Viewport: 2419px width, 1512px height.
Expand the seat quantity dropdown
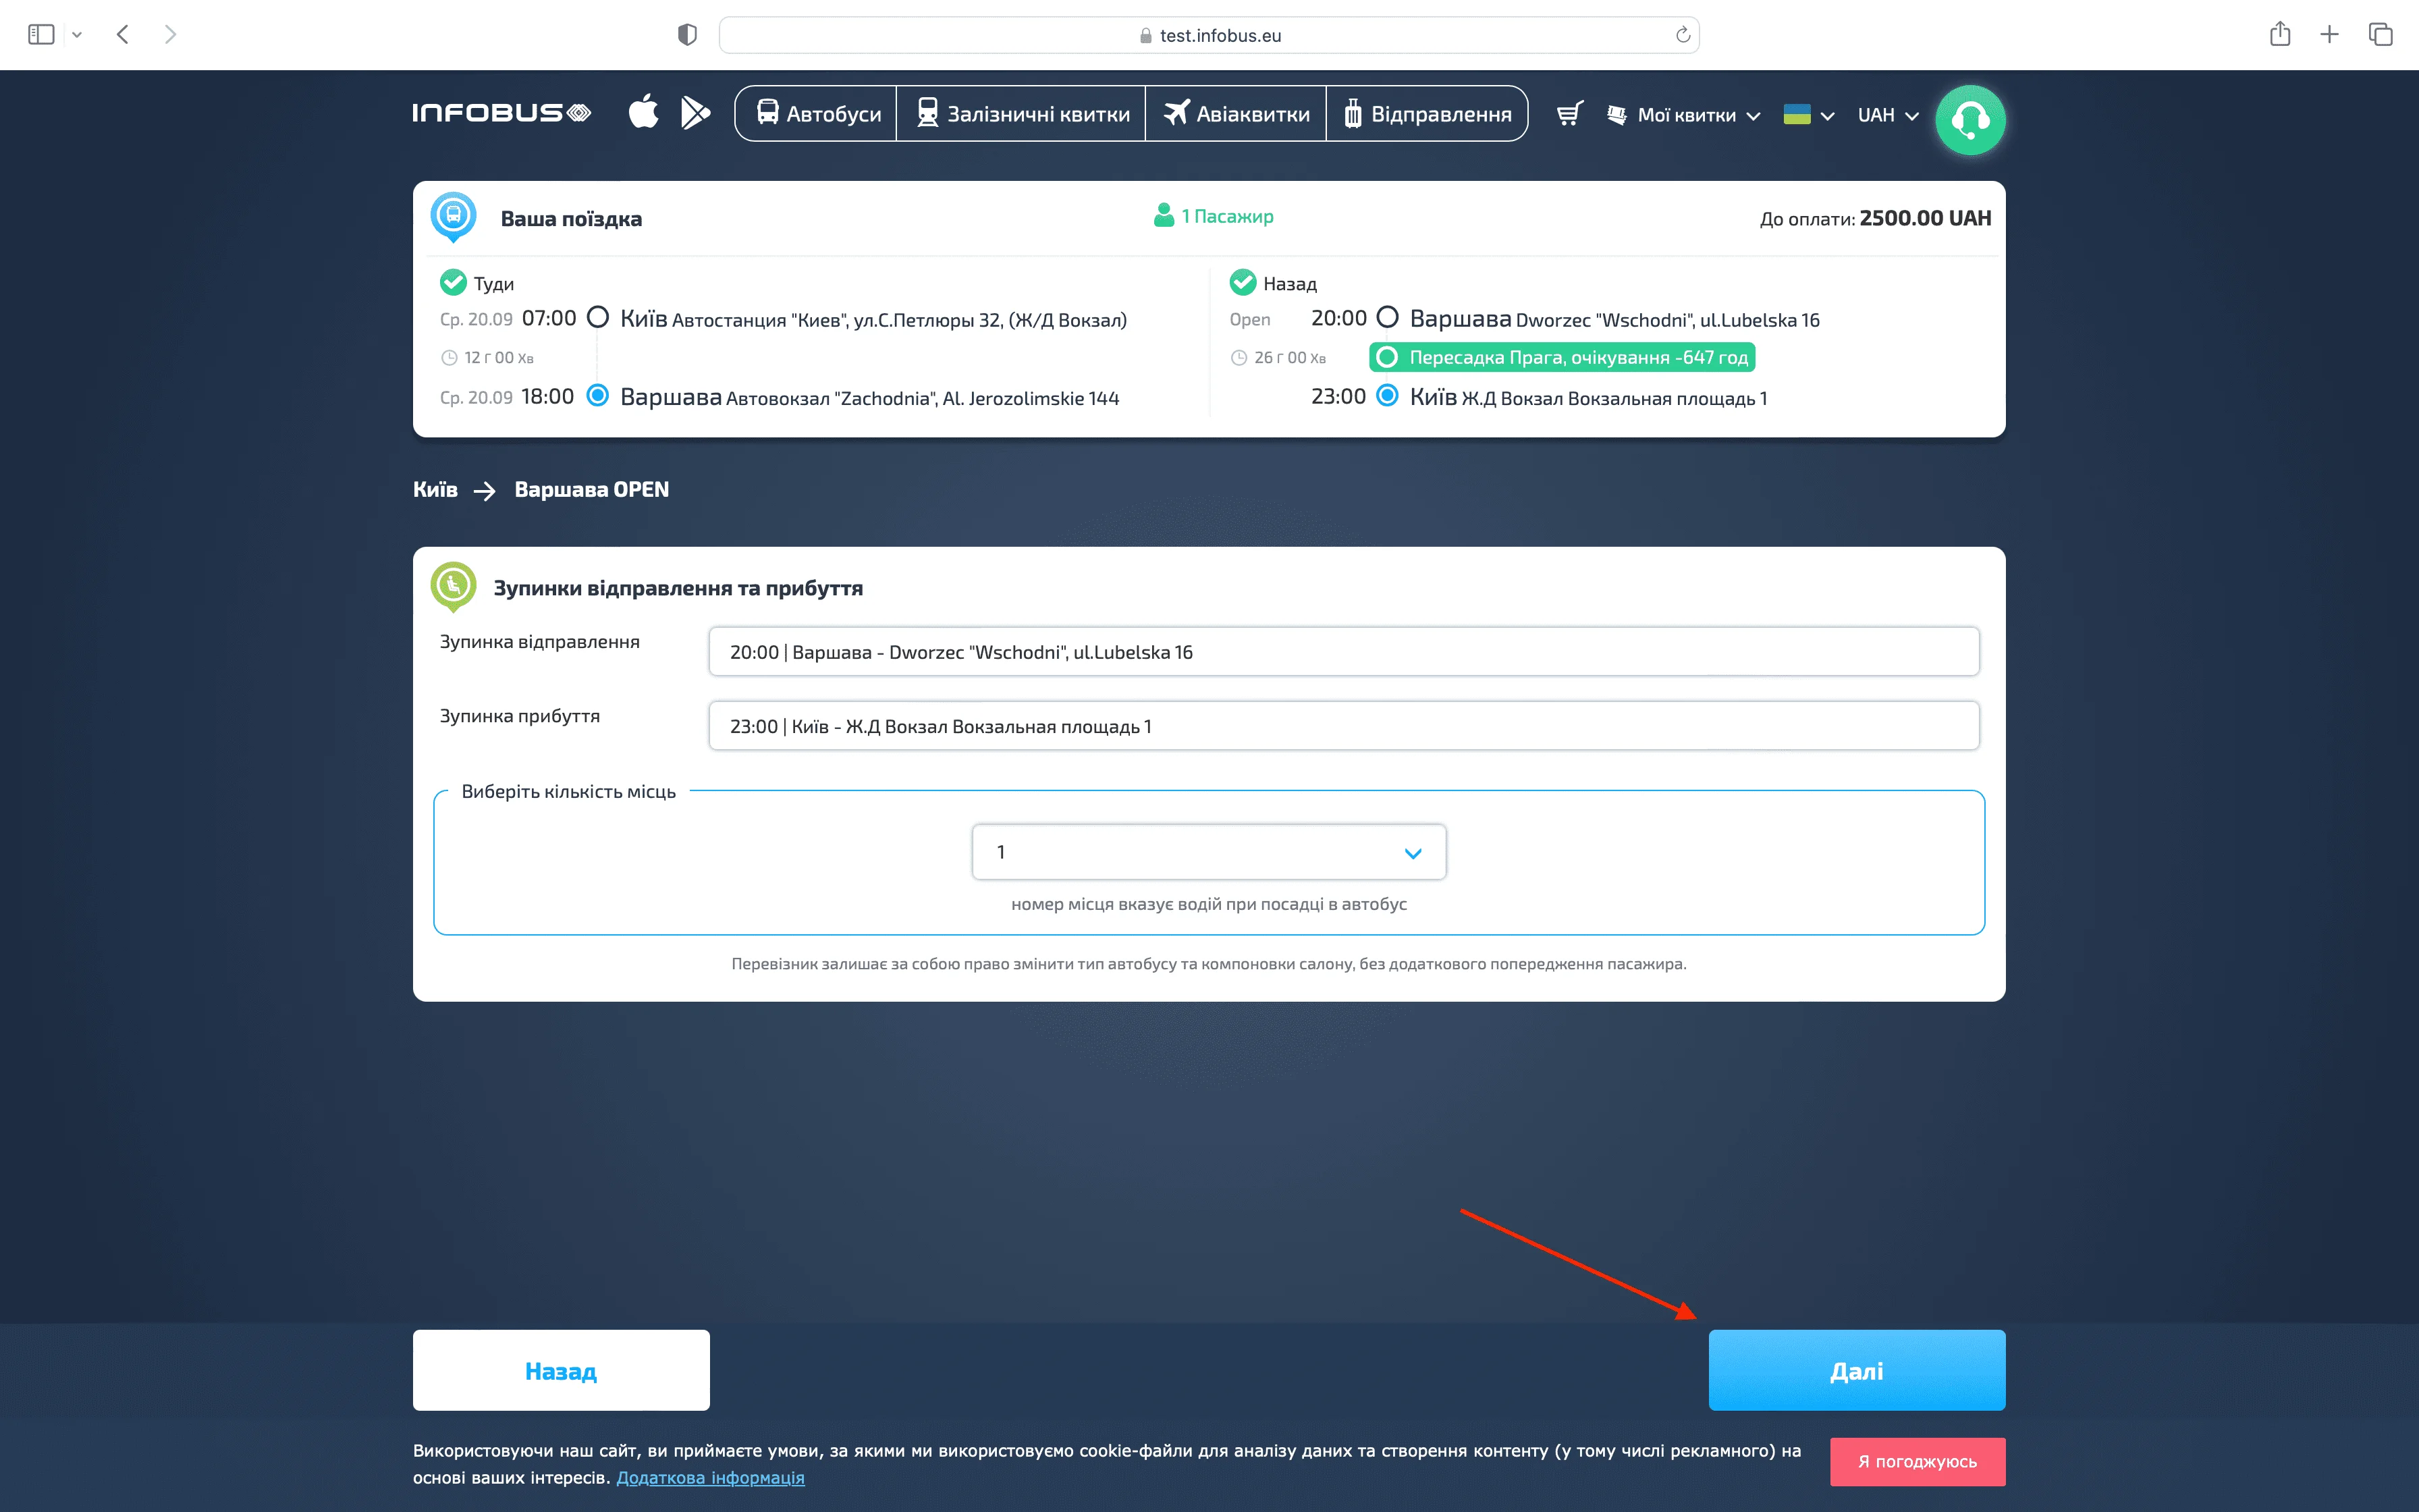[1209, 852]
